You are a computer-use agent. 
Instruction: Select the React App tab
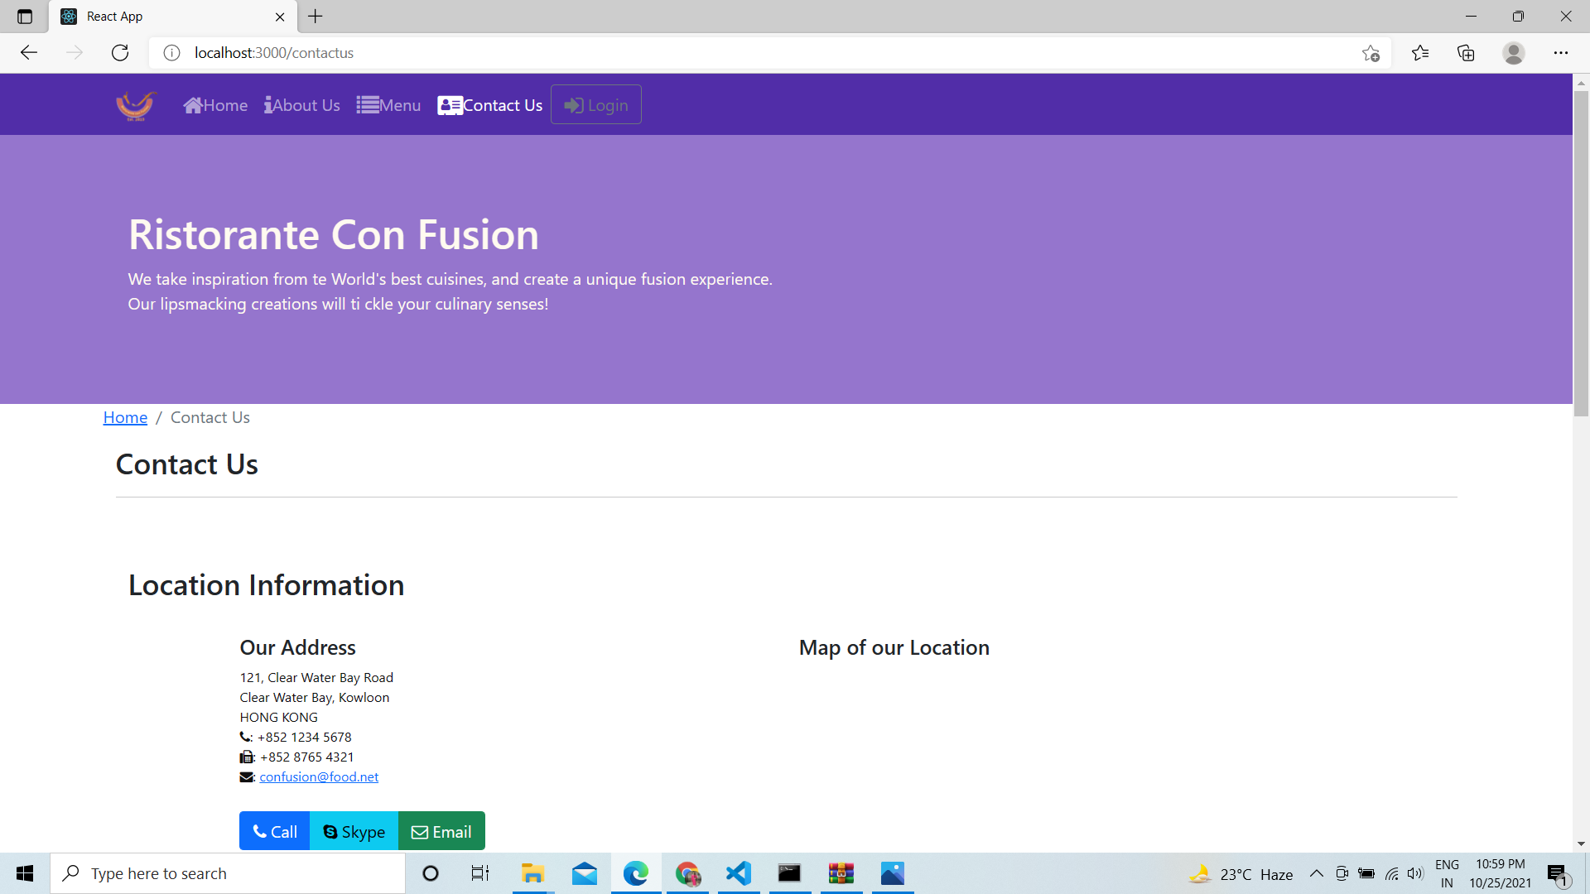tap(172, 17)
